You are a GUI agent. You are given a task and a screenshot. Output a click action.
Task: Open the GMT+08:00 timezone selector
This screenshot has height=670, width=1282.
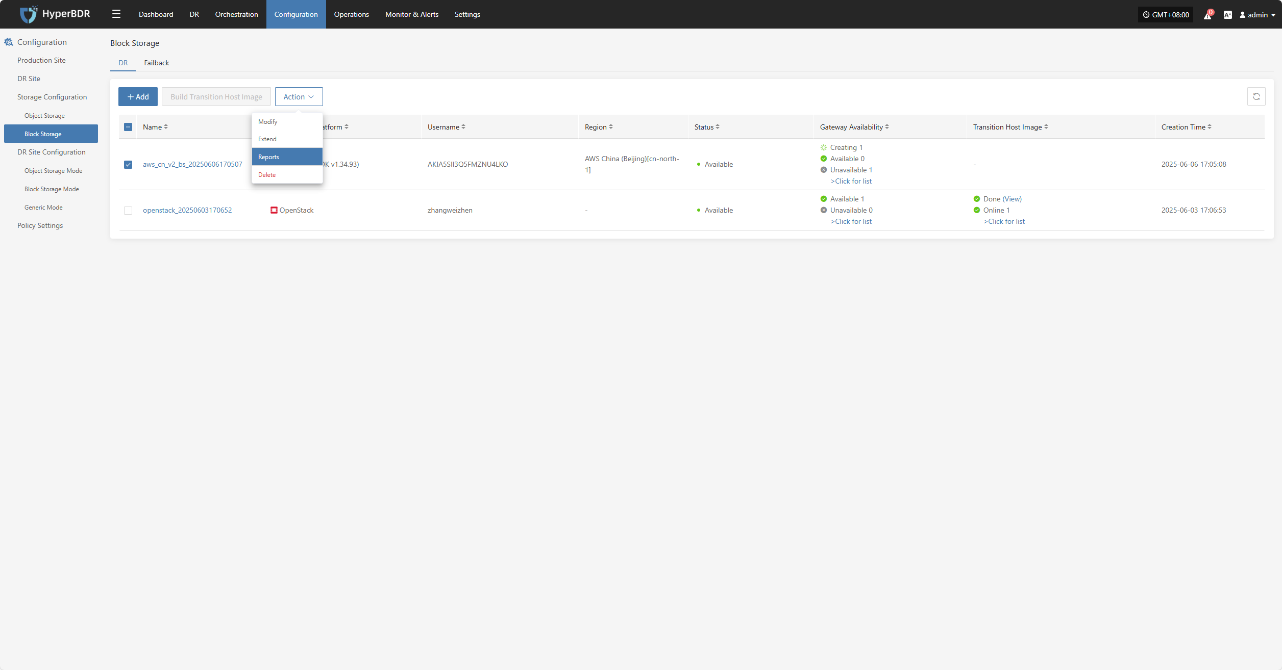(1166, 15)
